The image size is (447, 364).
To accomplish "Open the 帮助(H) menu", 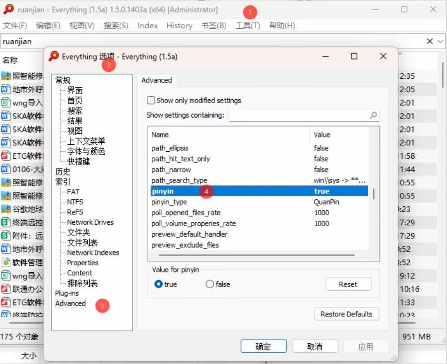I will [282, 26].
